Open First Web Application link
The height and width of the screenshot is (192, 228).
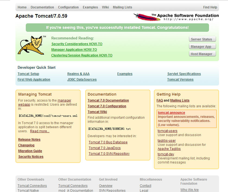[x=34, y=79]
